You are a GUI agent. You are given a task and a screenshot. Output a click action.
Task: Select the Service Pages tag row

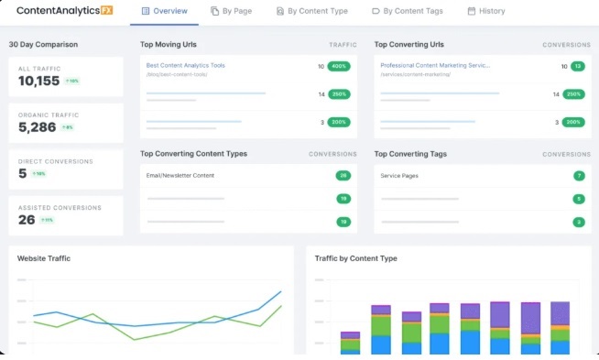coord(483,176)
